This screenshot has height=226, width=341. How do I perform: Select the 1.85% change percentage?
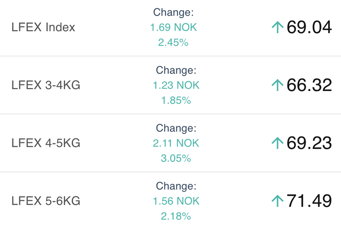click(176, 100)
